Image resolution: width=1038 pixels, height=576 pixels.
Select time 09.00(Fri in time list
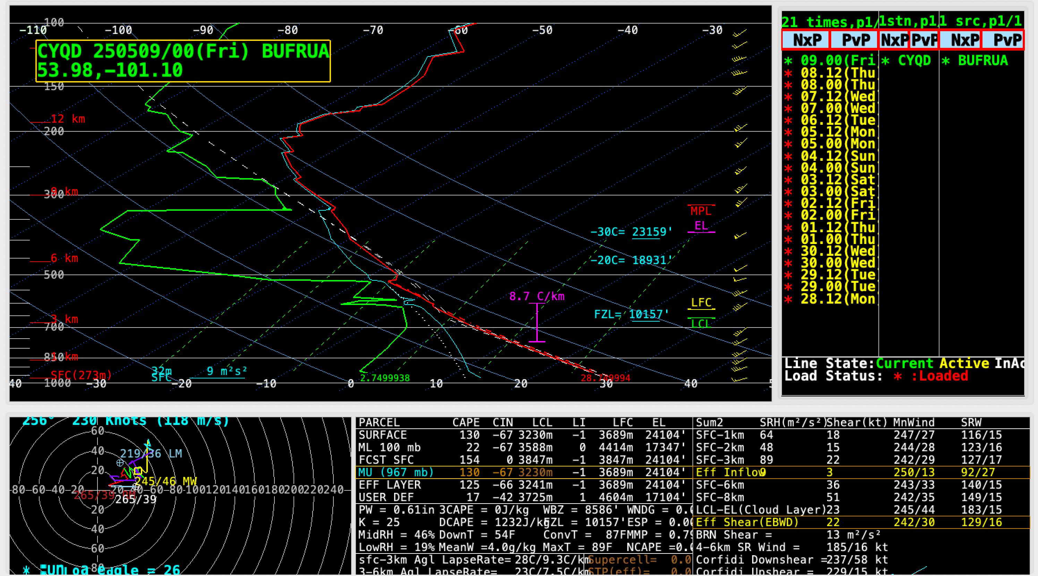(831, 60)
